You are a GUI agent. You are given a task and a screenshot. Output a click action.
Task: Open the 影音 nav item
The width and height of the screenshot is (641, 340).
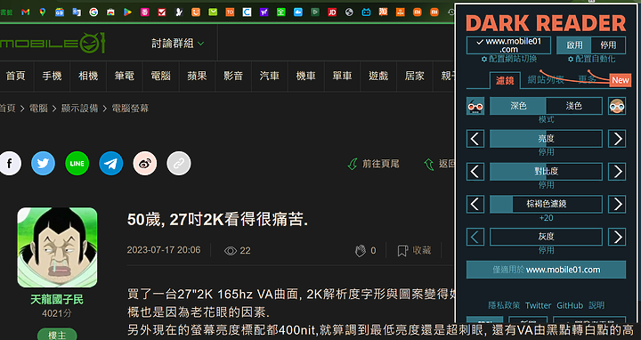pyautogui.click(x=233, y=76)
